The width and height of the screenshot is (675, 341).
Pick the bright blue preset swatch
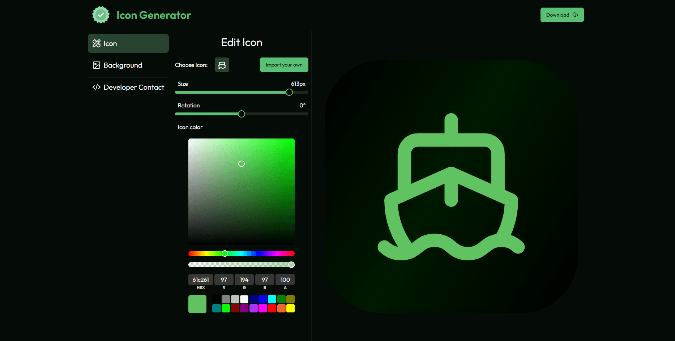pos(263,299)
